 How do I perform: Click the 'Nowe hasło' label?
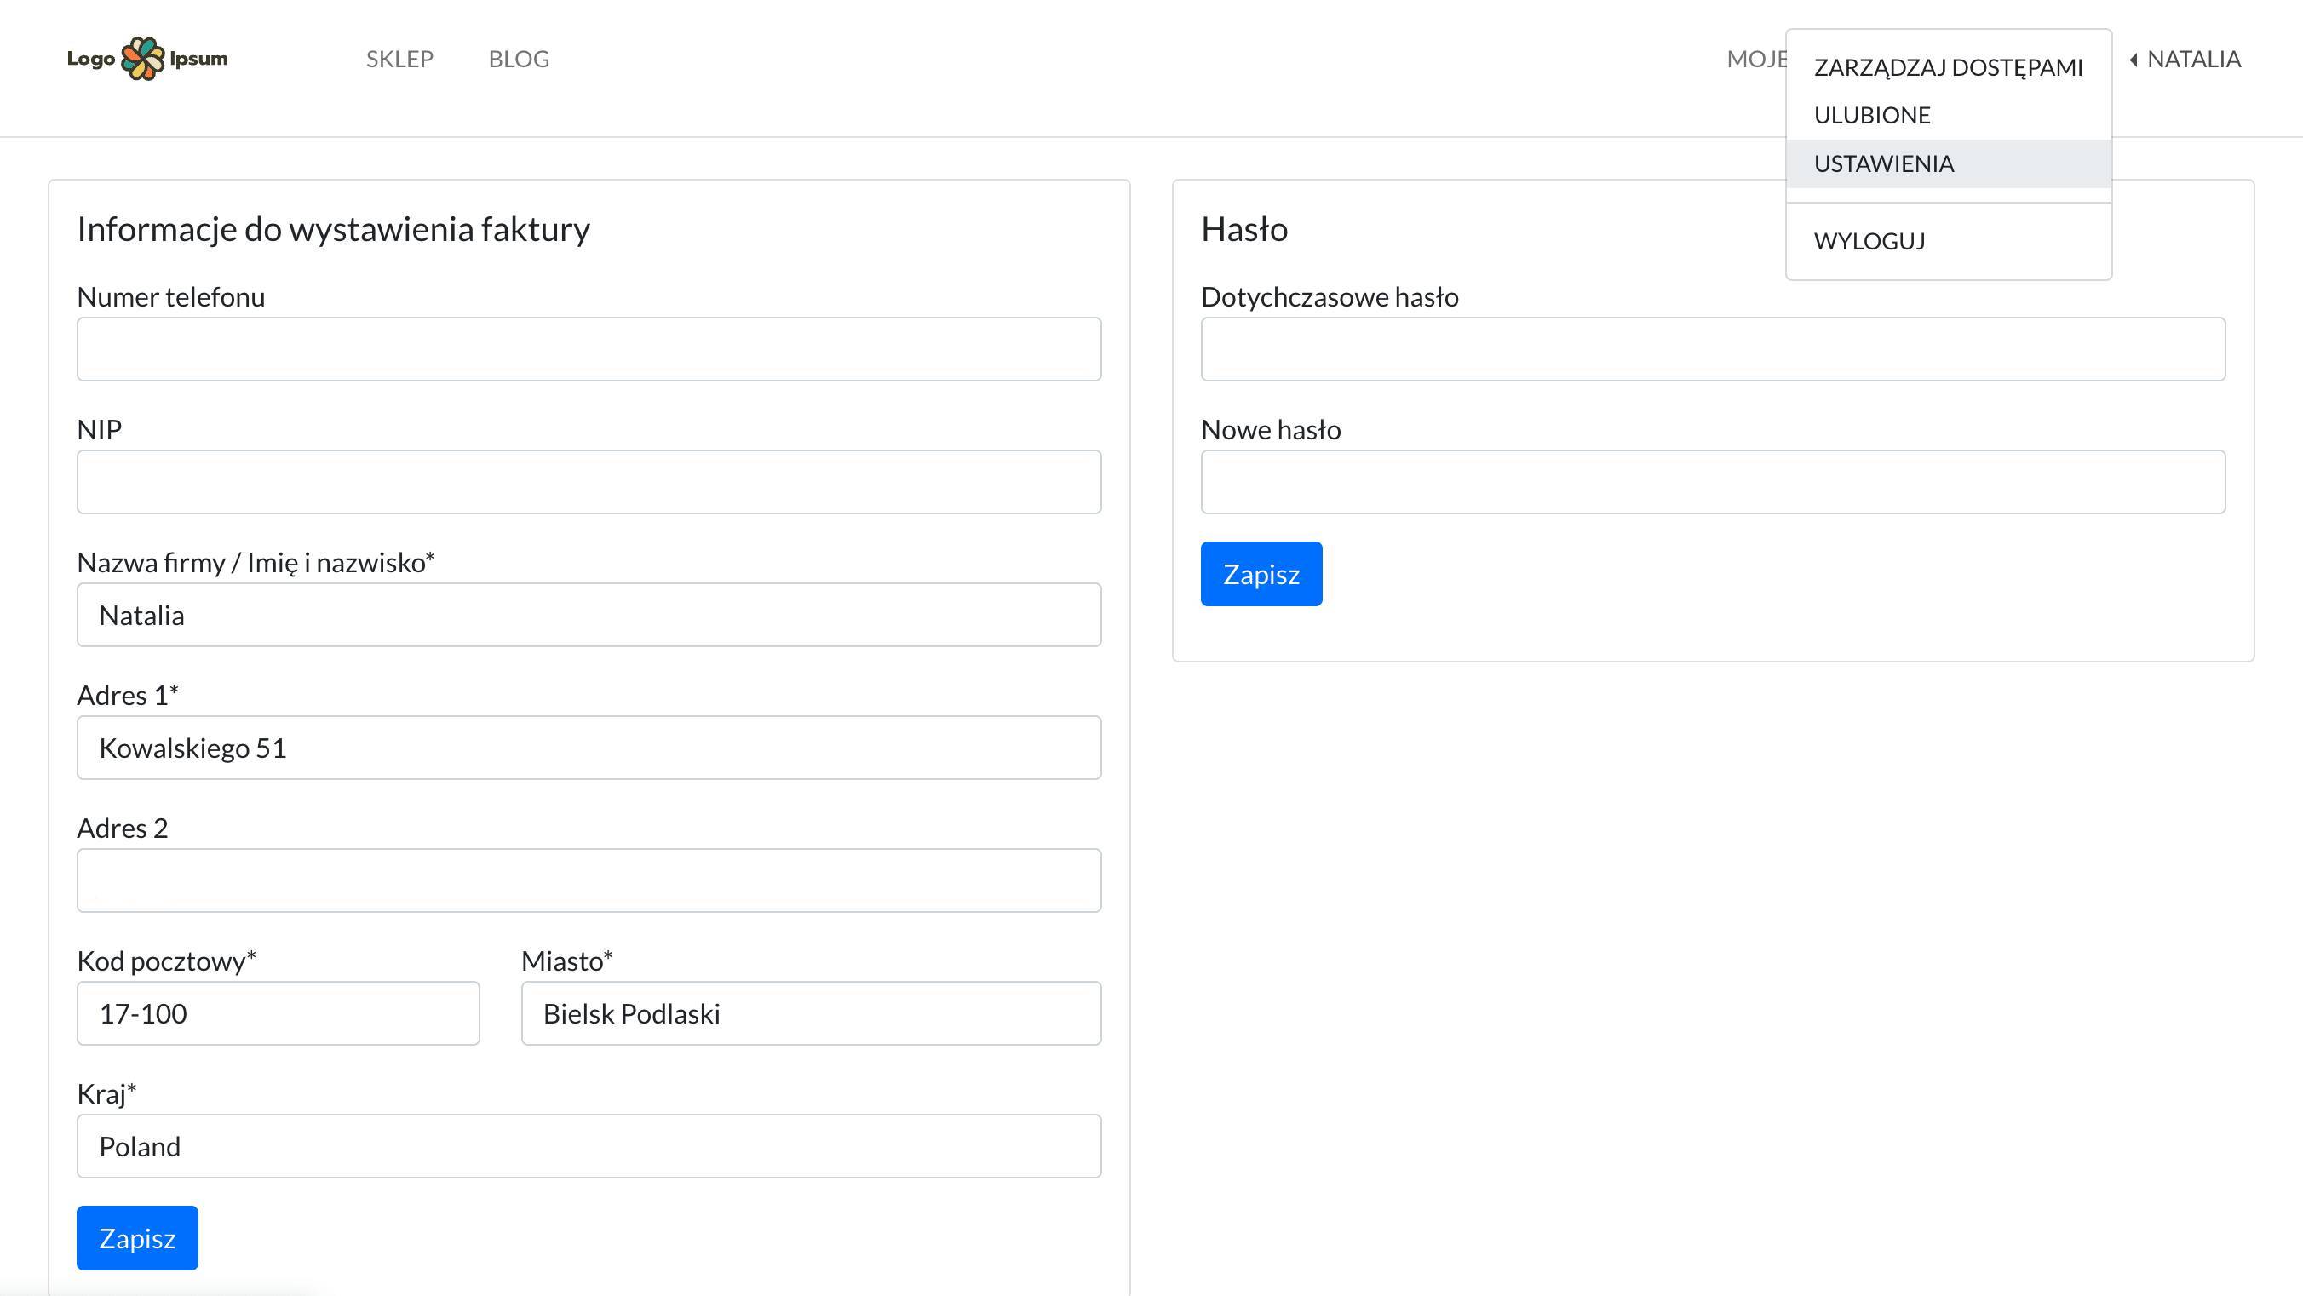coord(1271,430)
